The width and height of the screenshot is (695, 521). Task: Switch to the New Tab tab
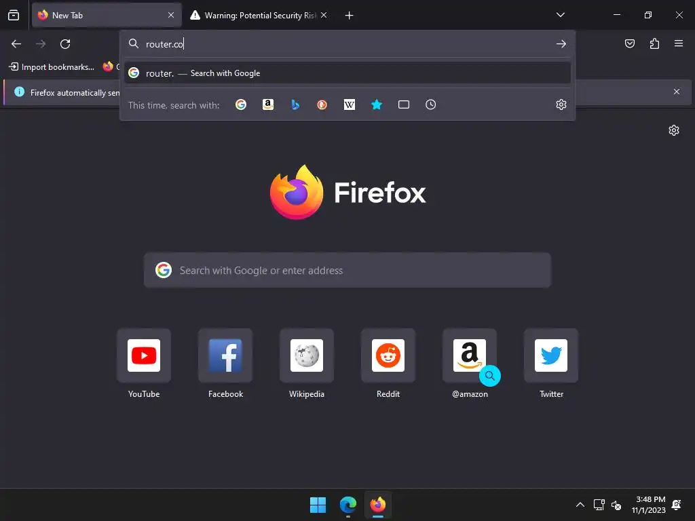click(107, 15)
